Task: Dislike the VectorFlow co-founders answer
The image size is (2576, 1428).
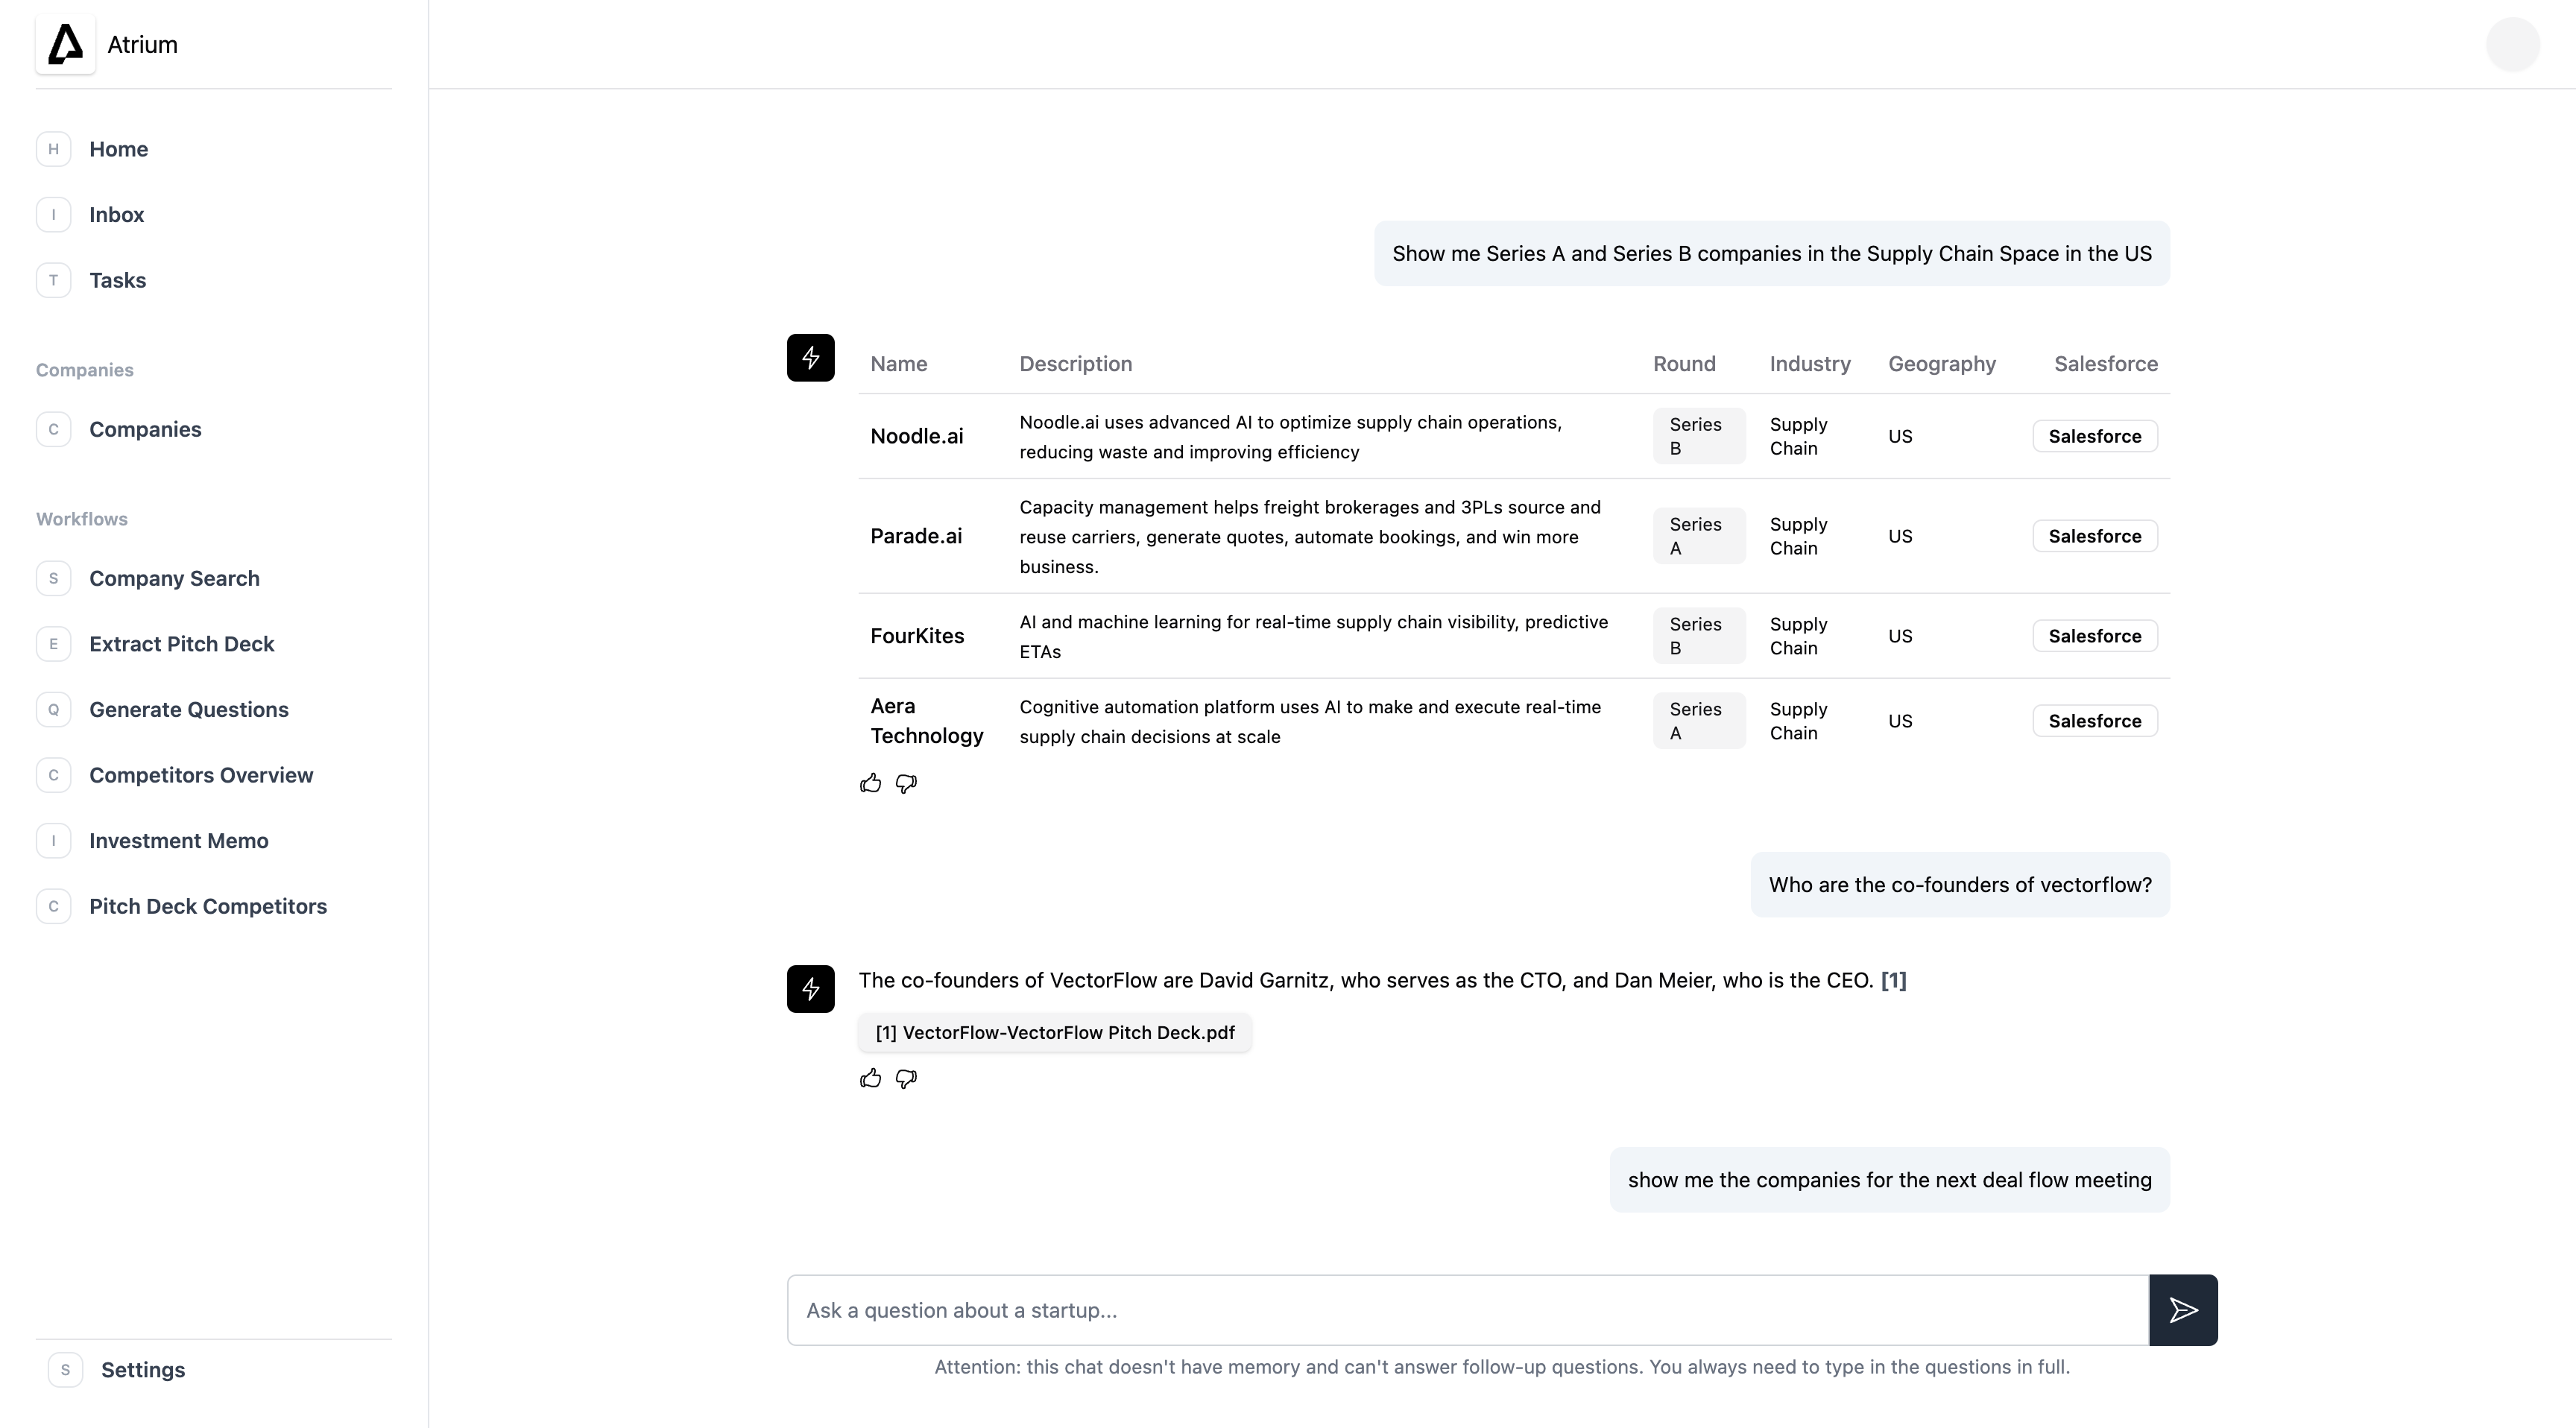Action: click(906, 1078)
